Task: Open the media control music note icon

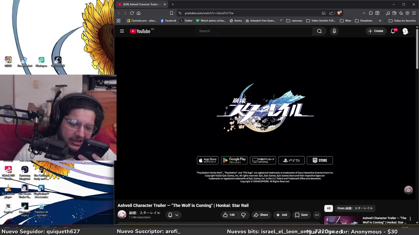Action: pyautogui.click(x=388, y=13)
